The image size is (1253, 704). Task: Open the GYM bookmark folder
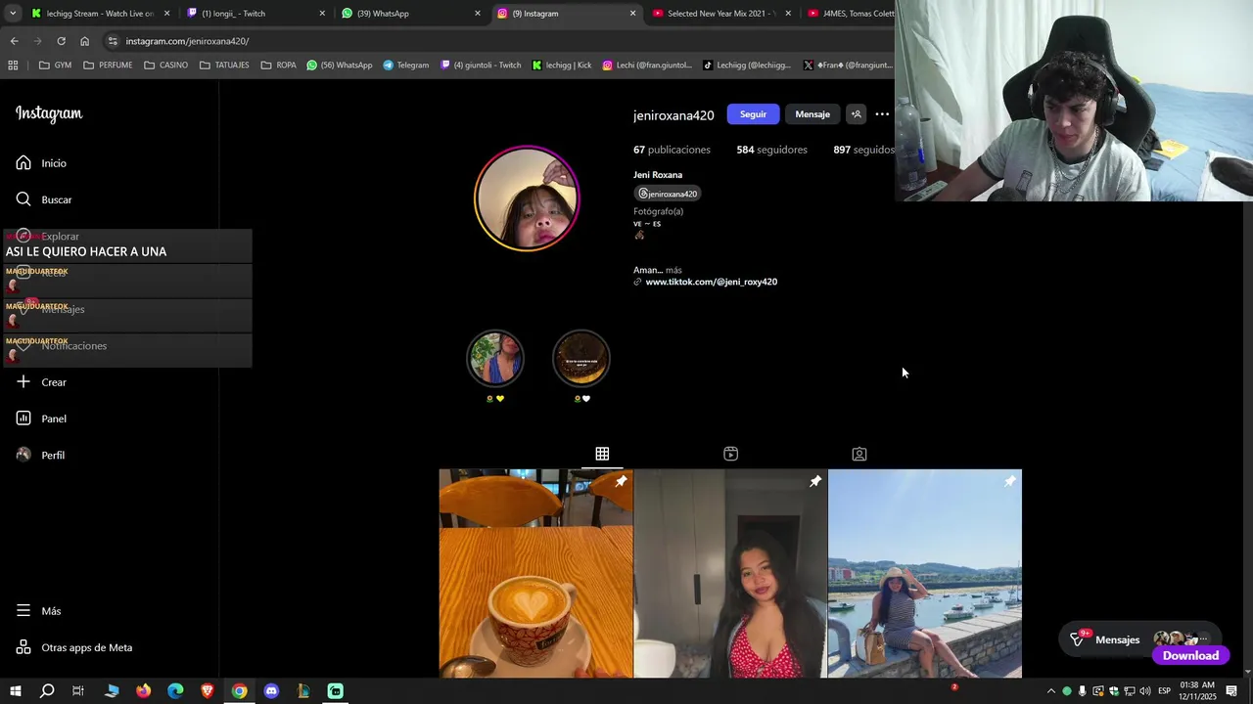pos(55,66)
